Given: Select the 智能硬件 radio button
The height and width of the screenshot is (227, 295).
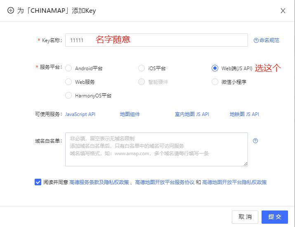Looking at the screenshot, I should tap(142, 82).
